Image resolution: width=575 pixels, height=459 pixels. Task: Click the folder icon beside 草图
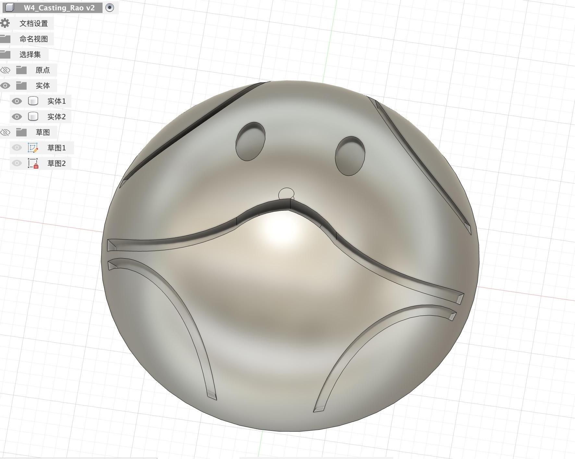21,132
